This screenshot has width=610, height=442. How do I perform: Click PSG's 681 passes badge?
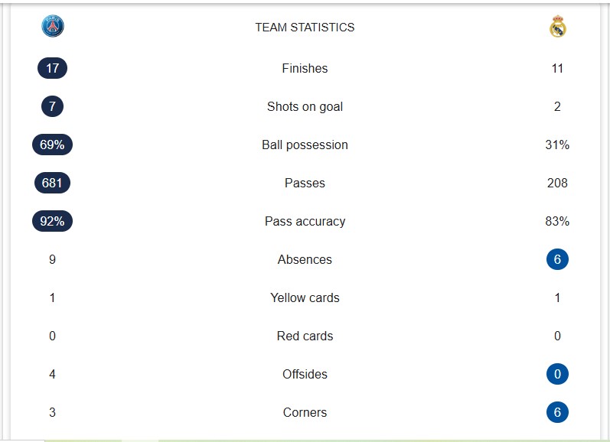click(x=53, y=183)
